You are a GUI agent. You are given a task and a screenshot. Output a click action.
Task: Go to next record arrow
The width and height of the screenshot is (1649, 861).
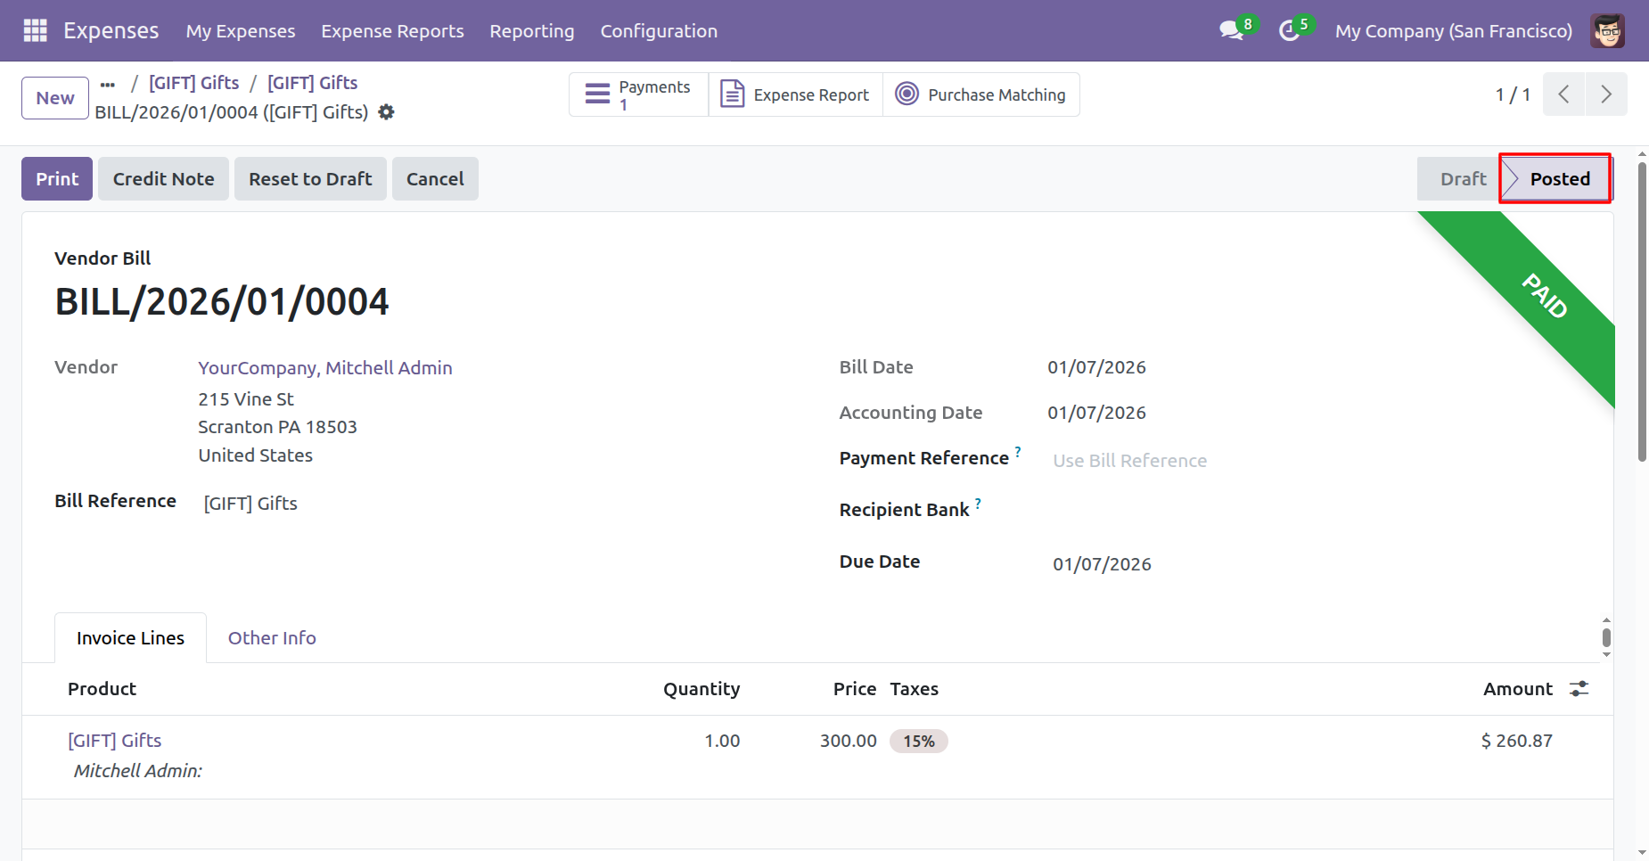[x=1605, y=94]
